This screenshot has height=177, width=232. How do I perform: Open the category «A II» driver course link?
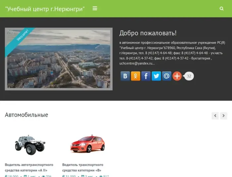click(x=29, y=167)
